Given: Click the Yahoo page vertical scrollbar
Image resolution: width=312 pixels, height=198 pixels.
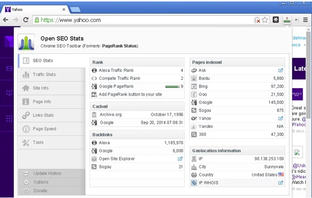Looking at the screenshot, I should [x=309, y=75].
